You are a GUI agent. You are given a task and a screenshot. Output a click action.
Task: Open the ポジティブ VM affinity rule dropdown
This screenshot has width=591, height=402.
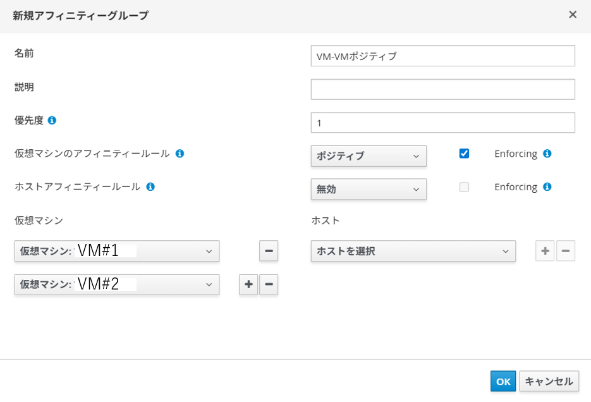tap(369, 156)
